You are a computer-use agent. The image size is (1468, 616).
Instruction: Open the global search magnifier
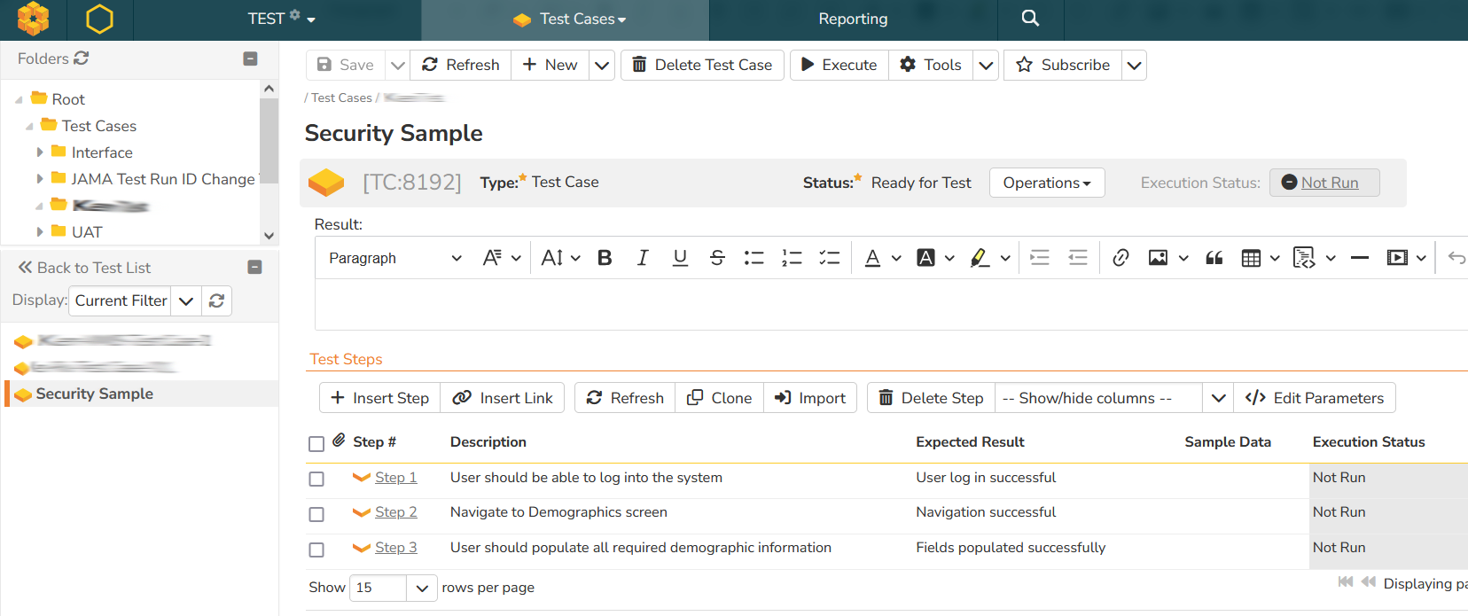[x=1029, y=19]
